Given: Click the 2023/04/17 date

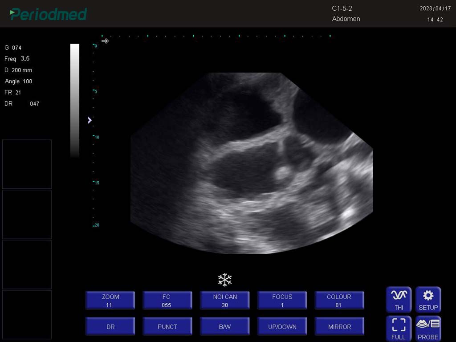Looking at the screenshot, I should pos(435,8).
